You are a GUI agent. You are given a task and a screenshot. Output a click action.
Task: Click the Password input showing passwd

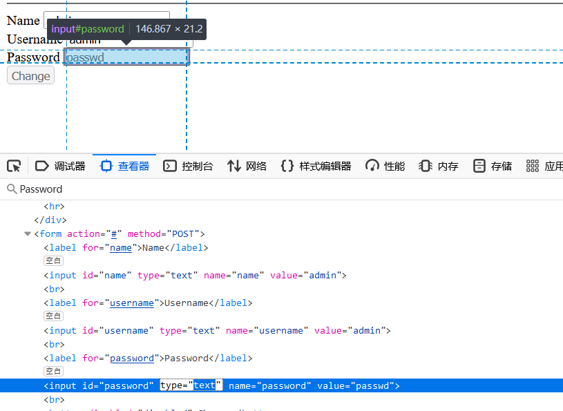pyautogui.click(x=126, y=57)
